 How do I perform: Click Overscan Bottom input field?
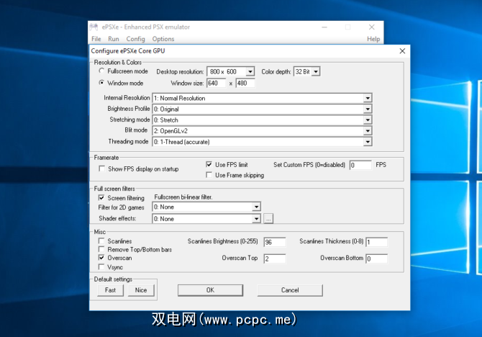coord(376,259)
